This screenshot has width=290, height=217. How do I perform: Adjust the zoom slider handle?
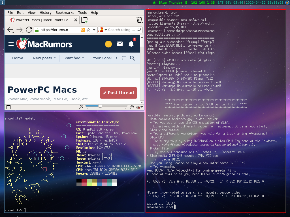(100, 106)
